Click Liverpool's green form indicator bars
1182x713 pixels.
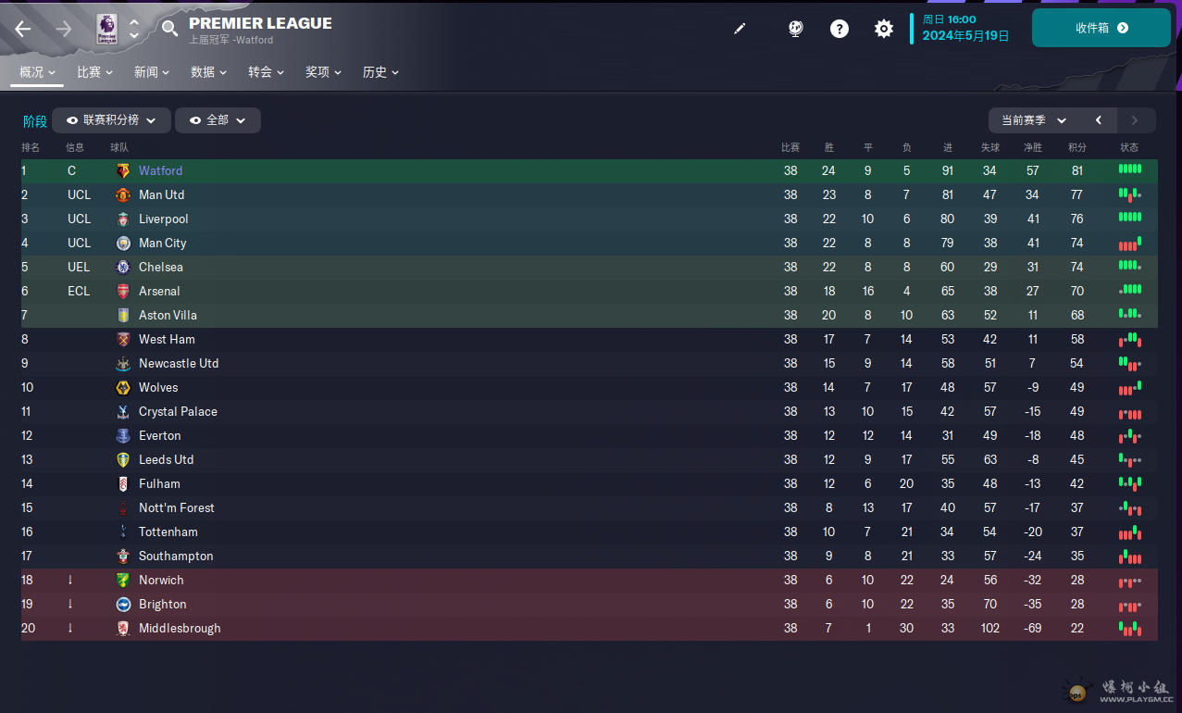[x=1130, y=219]
